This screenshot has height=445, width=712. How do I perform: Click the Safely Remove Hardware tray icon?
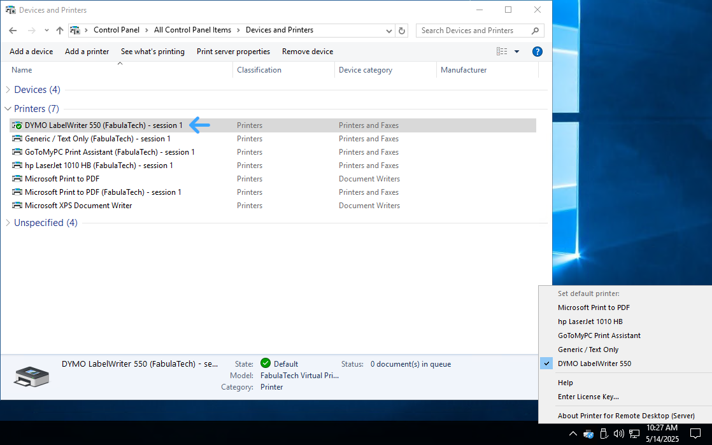[604, 434]
